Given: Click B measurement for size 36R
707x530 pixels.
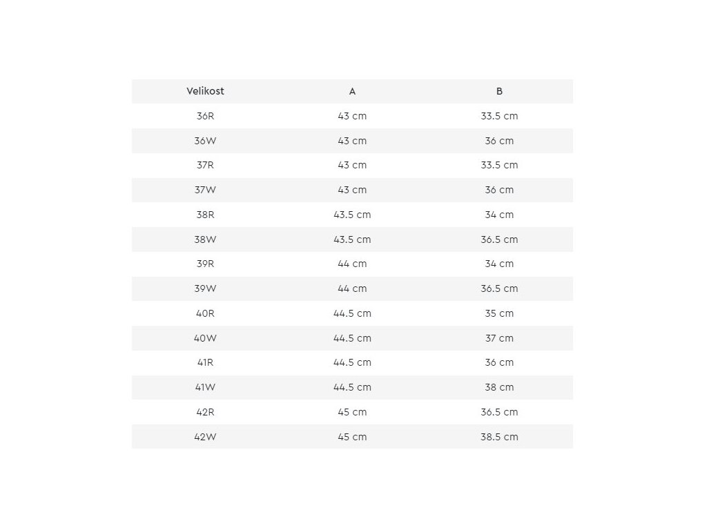Looking at the screenshot, I should coord(499,116).
